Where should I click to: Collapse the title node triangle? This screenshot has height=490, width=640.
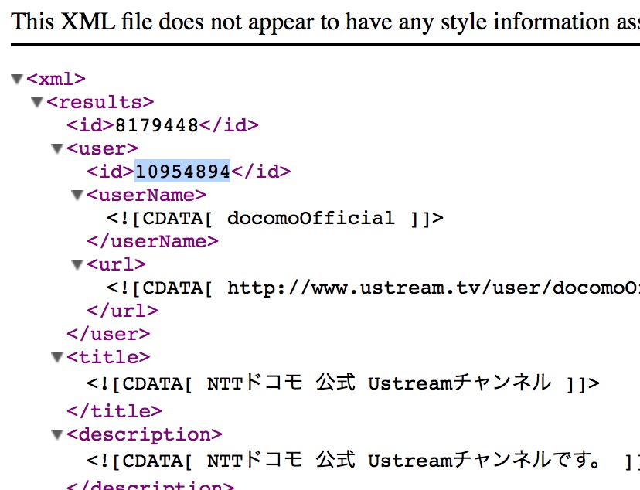pos(57,357)
